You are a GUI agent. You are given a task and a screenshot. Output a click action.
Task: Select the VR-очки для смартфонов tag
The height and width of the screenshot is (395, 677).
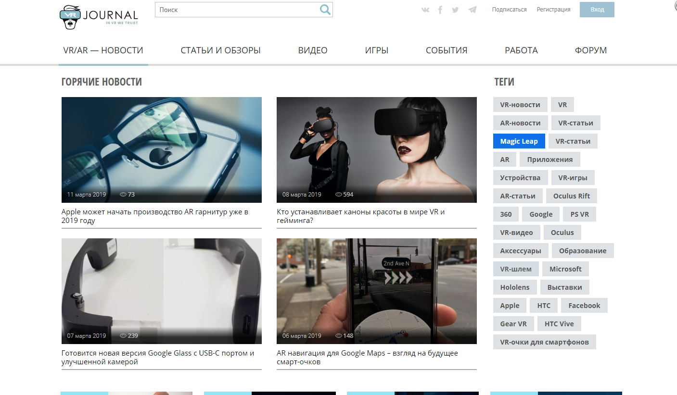(545, 342)
